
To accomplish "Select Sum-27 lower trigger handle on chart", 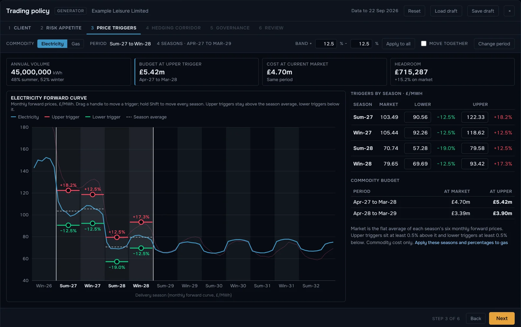I will 68,225.
